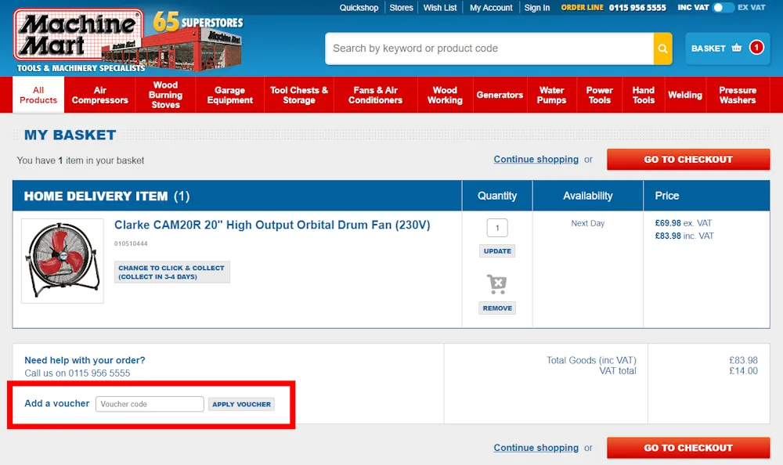Open the Water Pumps category
This screenshot has width=783, height=465.
coord(551,95)
